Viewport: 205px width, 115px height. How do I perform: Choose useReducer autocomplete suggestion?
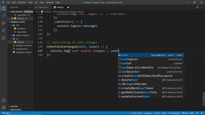[x=151, y=59]
